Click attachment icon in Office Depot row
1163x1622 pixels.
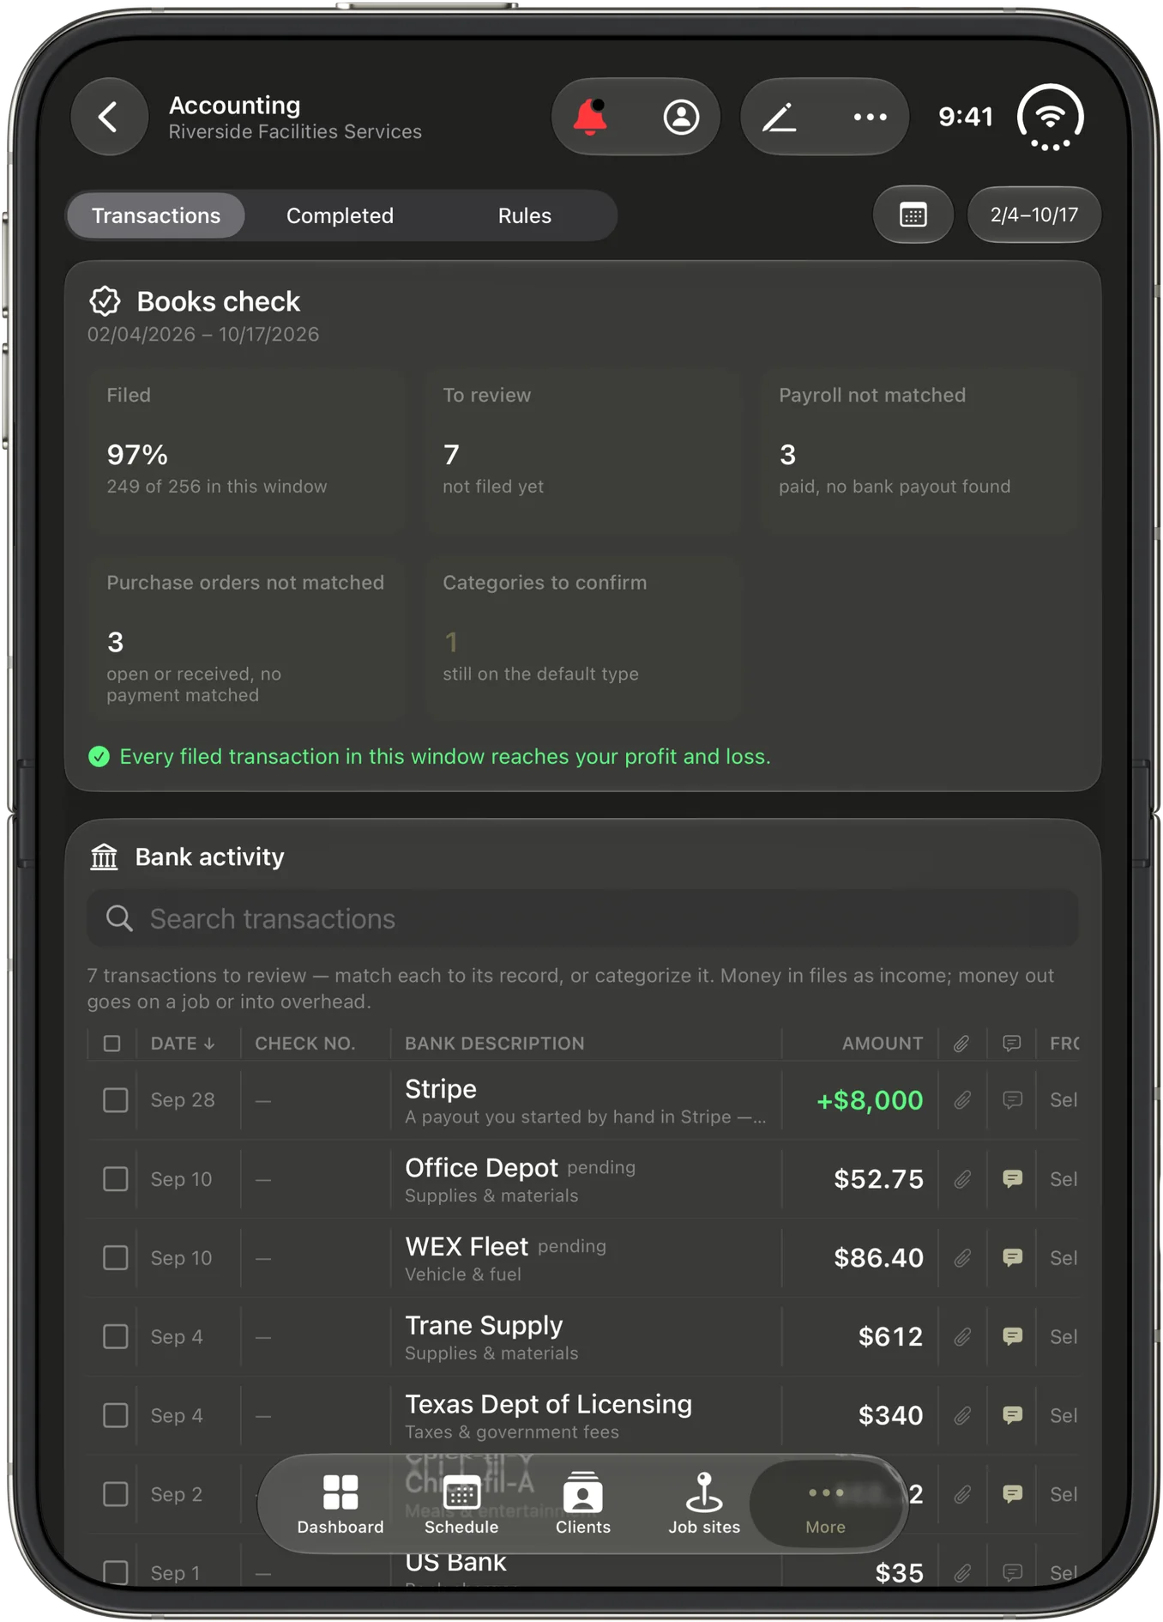962,1179
